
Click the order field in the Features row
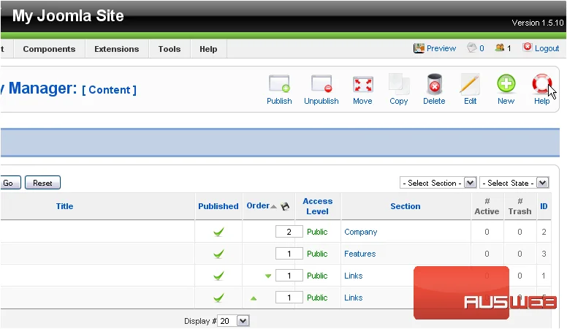click(x=289, y=254)
